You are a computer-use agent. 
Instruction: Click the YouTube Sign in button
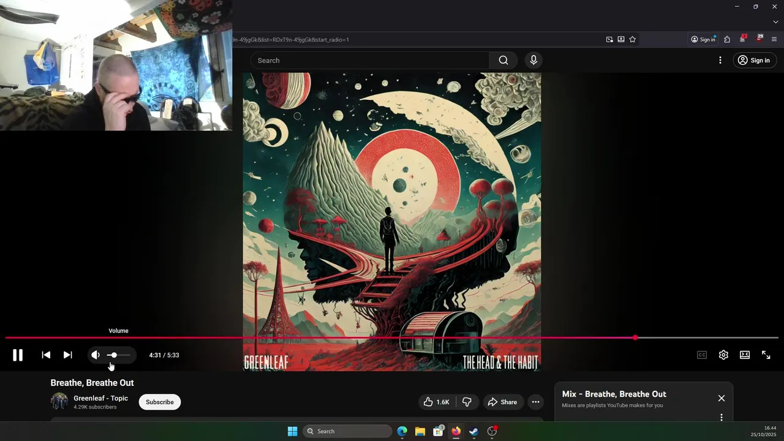point(754,60)
